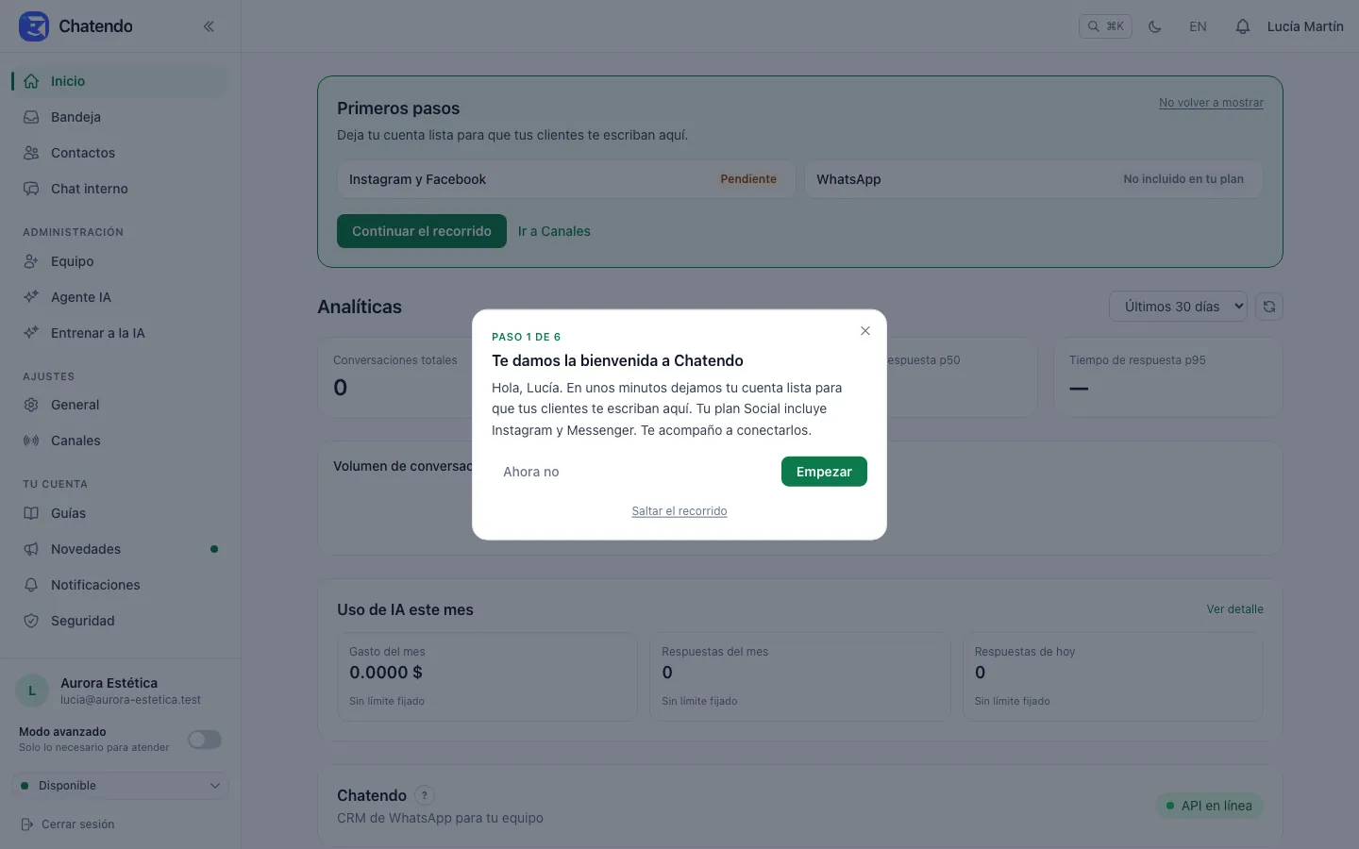Toggle the Modo avanzado switch
This screenshot has height=849, width=1359.
(205, 740)
